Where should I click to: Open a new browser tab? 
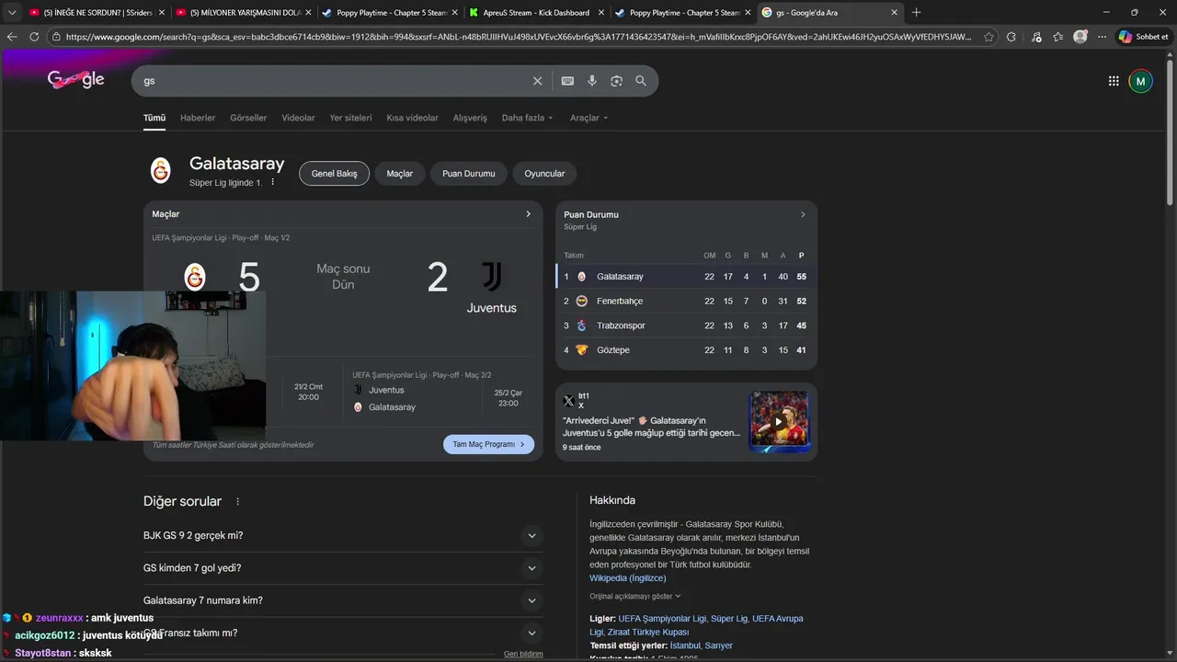pos(916,12)
